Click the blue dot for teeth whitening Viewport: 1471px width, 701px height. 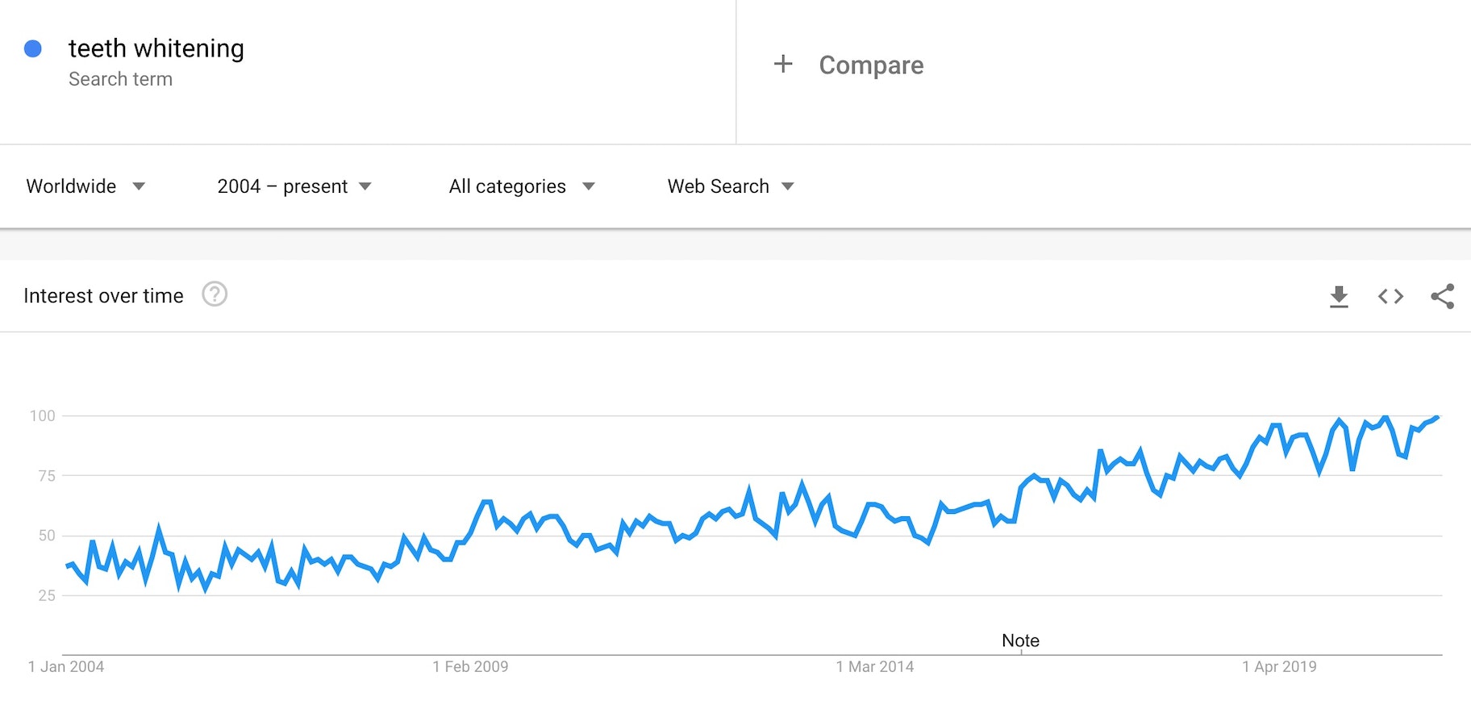33,49
